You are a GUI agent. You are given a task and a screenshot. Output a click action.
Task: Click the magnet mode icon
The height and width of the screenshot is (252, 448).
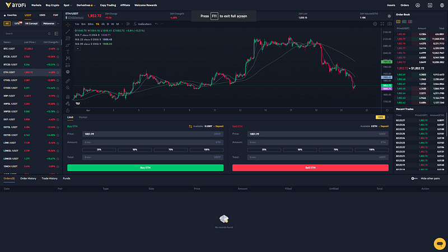pyautogui.click(x=68, y=97)
